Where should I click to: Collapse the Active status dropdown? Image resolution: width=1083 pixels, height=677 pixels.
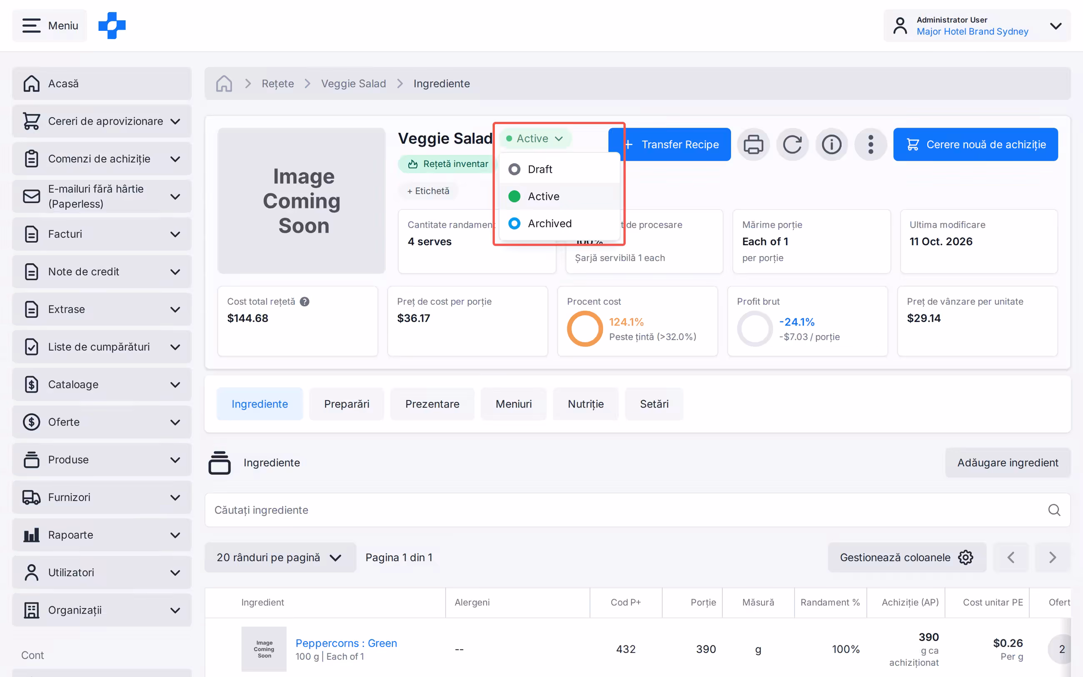pos(535,138)
